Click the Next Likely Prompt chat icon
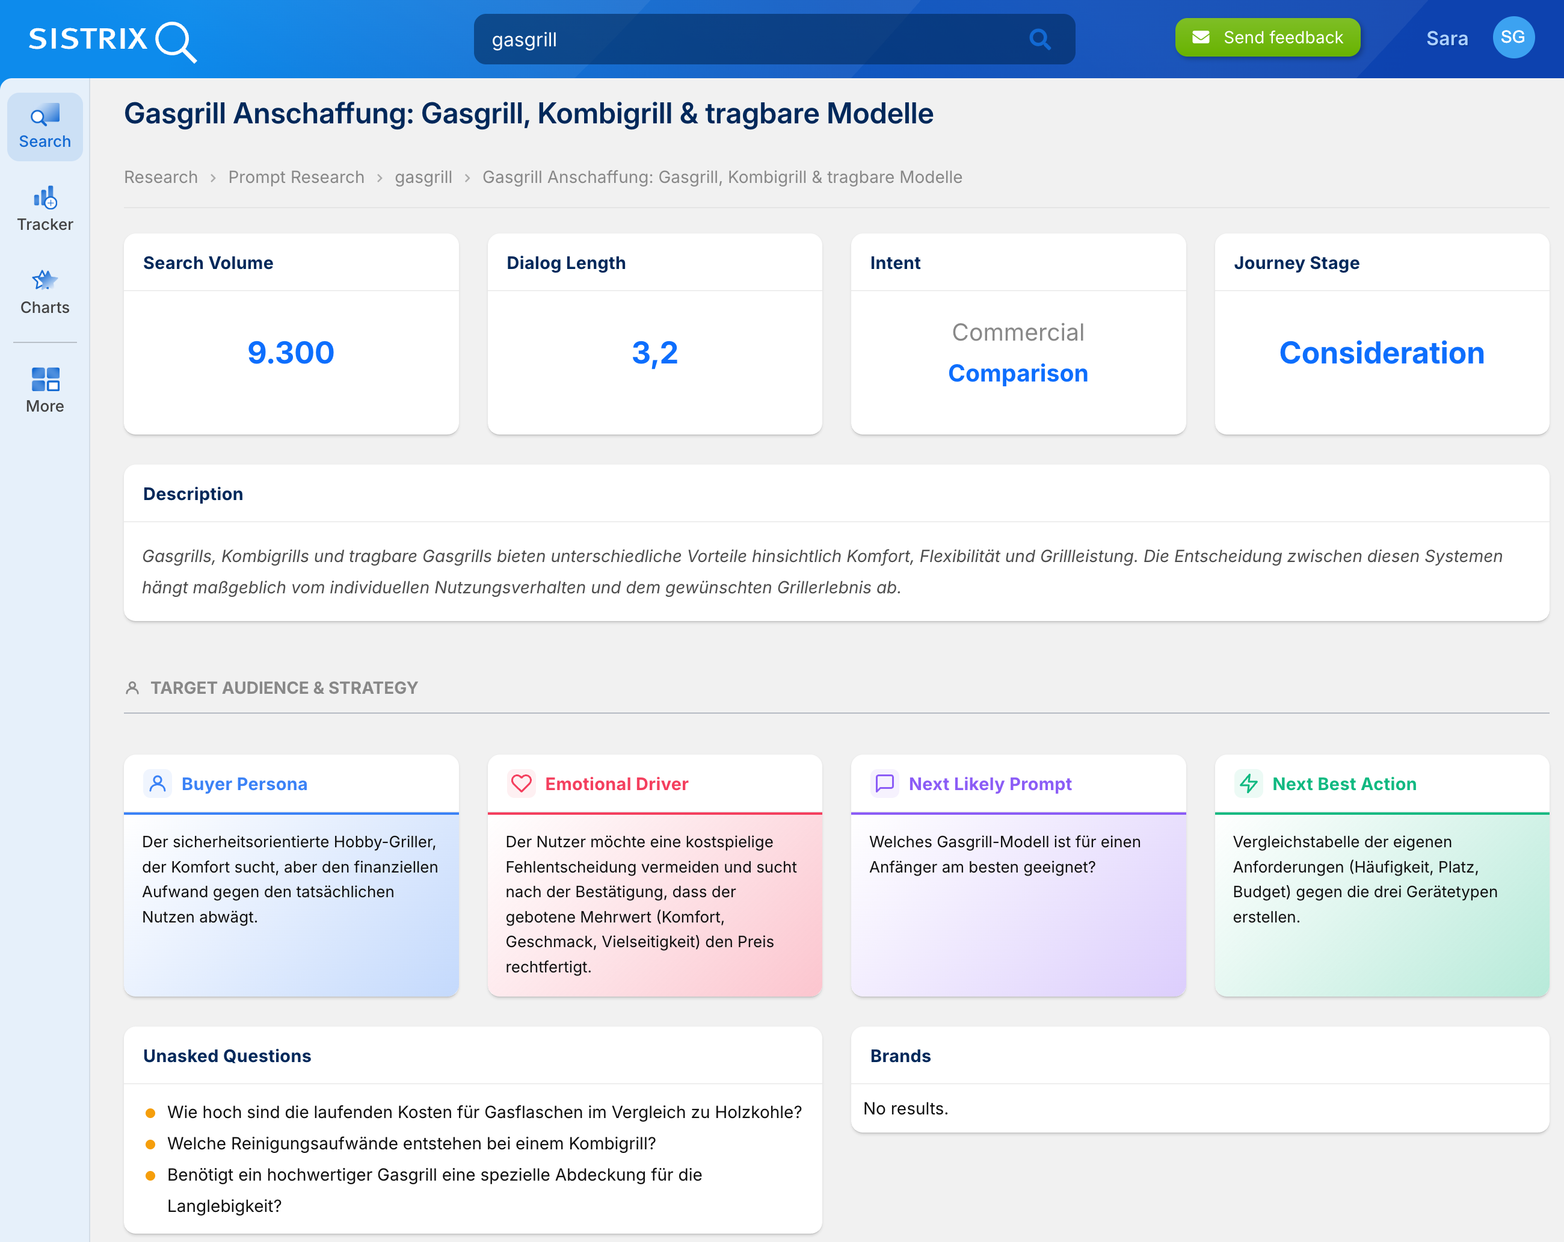The image size is (1564, 1242). tap(884, 783)
